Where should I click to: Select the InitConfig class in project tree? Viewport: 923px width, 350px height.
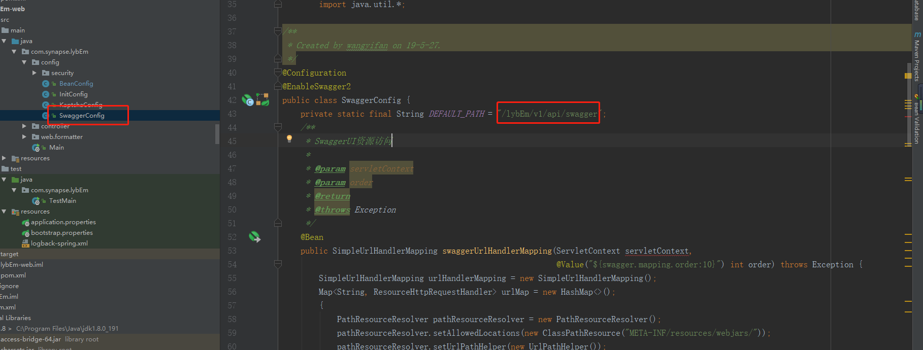[x=73, y=94]
